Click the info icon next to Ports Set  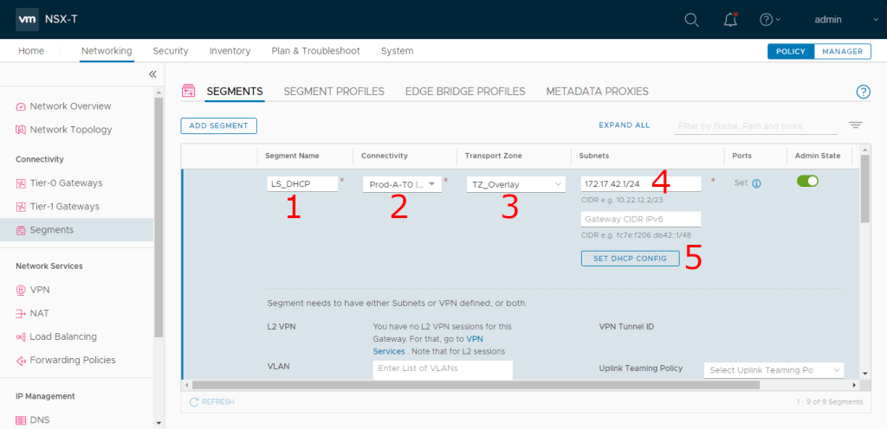coord(756,183)
